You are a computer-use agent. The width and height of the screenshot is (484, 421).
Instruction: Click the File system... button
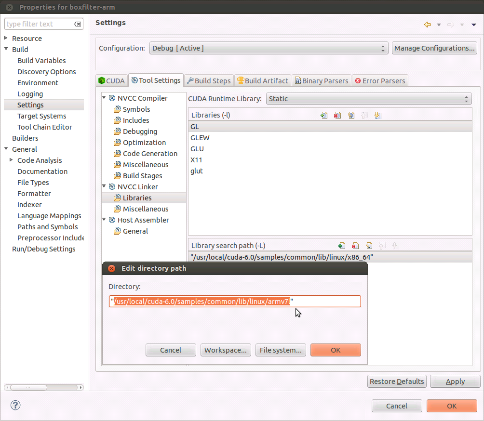pos(281,350)
